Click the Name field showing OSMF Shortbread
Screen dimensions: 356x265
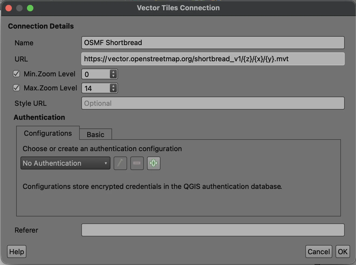pyautogui.click(x=213, y=43)
